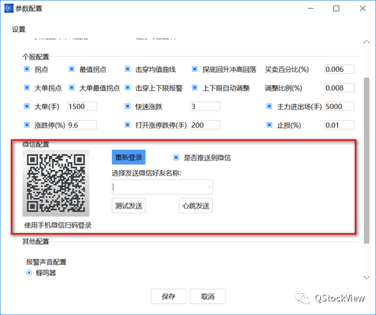
Task: Toggle the 快速涨跌 checkbox
Action: coord(128,106)
